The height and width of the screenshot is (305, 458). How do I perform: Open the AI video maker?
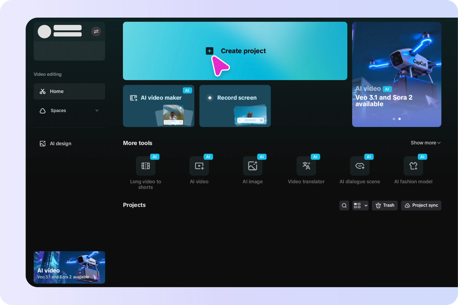tap(158, 106)
